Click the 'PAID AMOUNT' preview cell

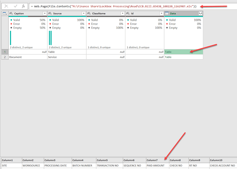[x=158, y=166]
